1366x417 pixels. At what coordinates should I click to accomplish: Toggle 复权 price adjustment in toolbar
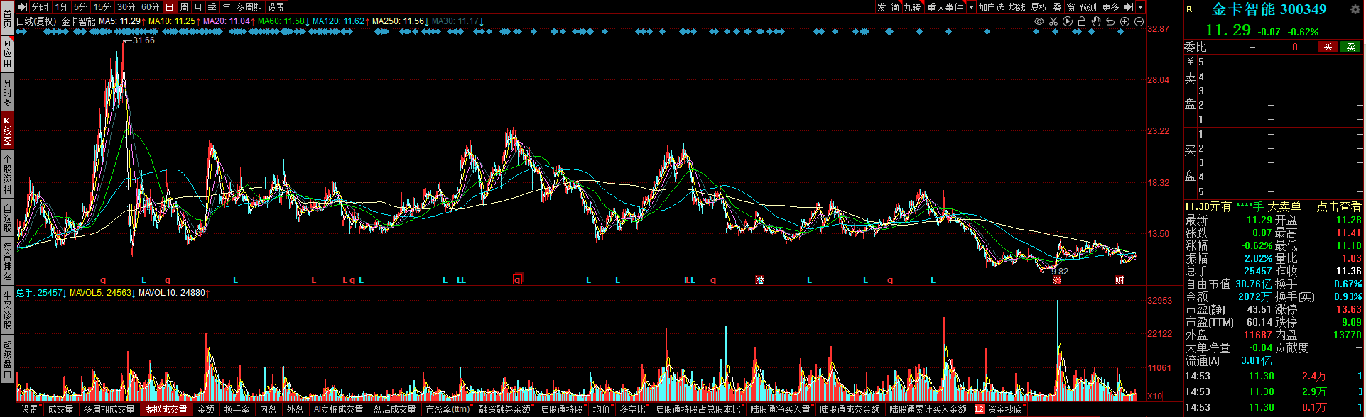click(1039, 7)
